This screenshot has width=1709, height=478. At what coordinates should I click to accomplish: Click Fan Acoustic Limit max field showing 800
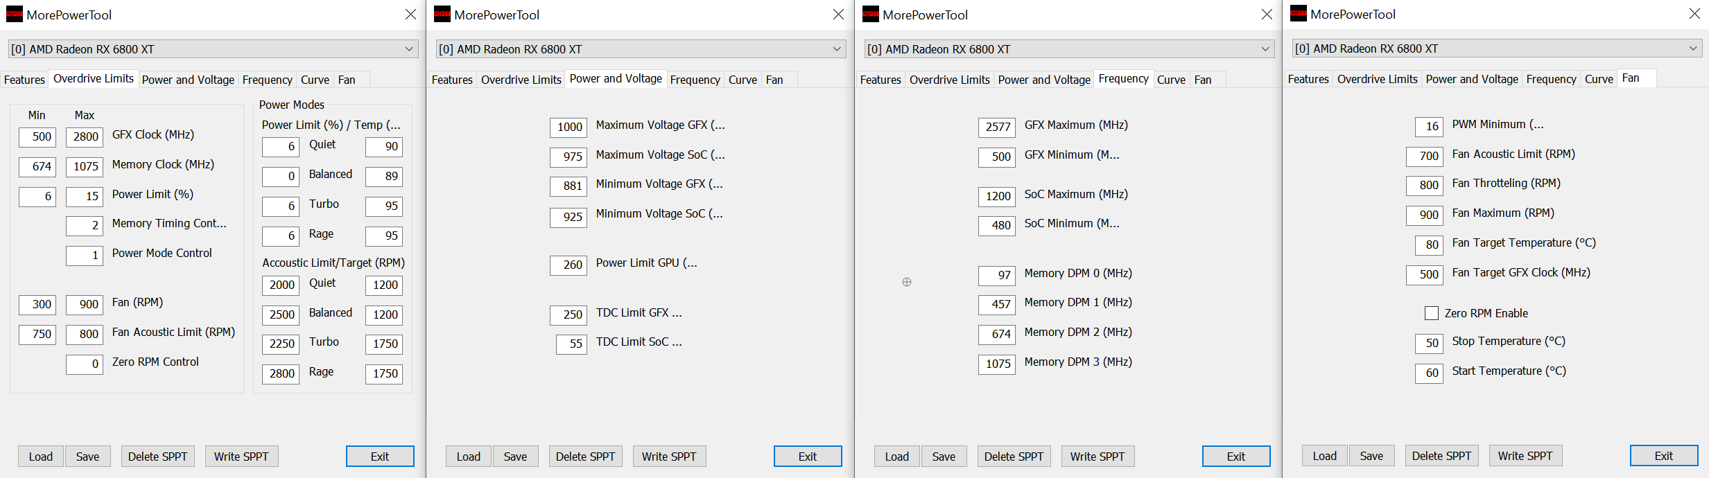[85, 335]
